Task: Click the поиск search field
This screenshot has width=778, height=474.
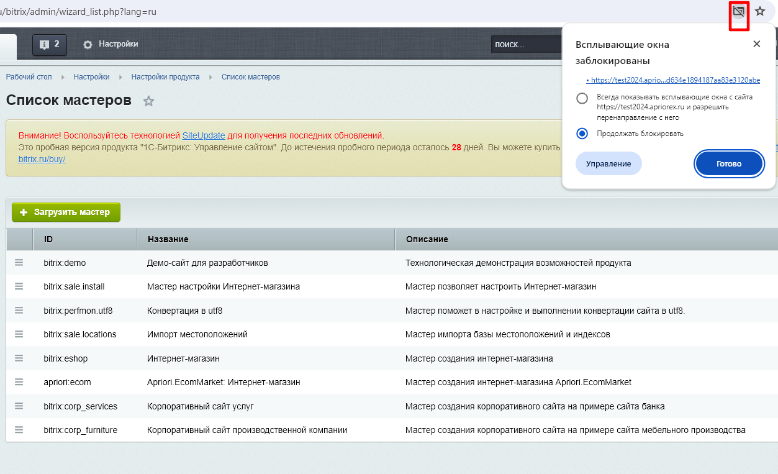Action: pos(525,45)
